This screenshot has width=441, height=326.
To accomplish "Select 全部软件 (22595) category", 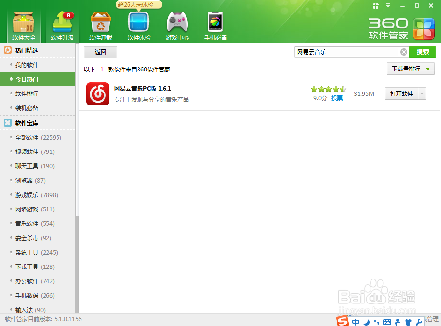I will pos(37,138).
